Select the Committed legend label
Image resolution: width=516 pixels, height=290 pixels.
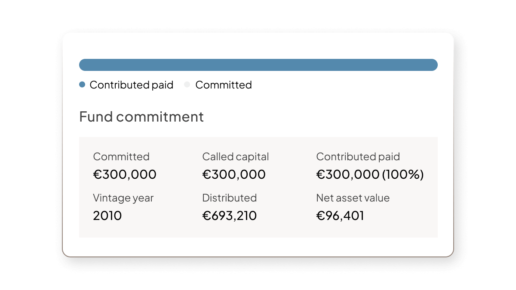pyautogui.click(x=223, y=85)
